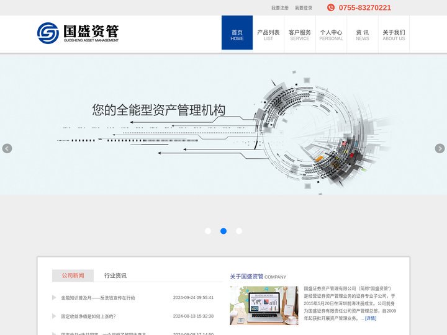Switch to the 行业资讯 tab
Image resolution: width=447 pixels, height=335 pixels.
pos(115,275)
